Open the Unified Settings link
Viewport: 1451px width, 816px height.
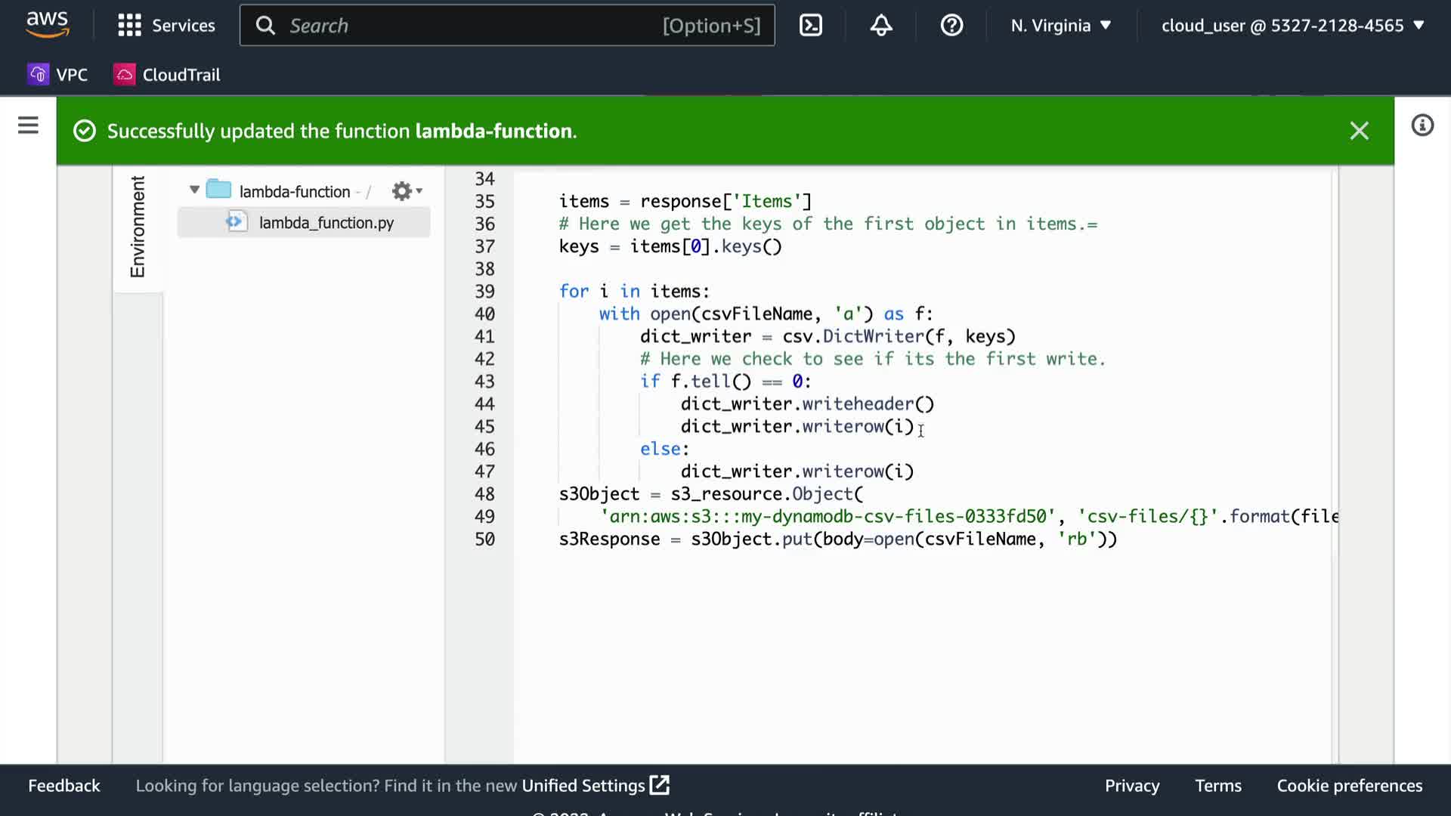(x=595, y=786)
